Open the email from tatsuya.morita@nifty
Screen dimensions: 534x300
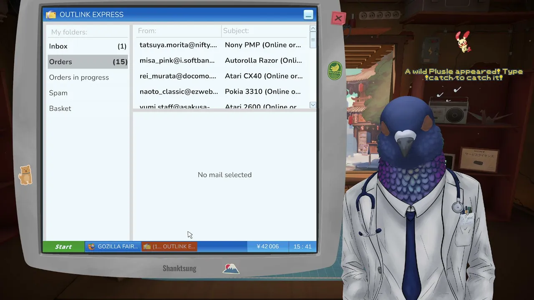(178, 45)
